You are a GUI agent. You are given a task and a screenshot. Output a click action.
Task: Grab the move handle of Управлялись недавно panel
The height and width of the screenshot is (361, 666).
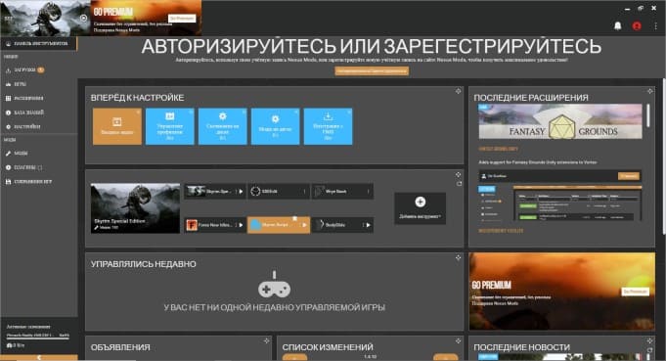click(459, 258)
